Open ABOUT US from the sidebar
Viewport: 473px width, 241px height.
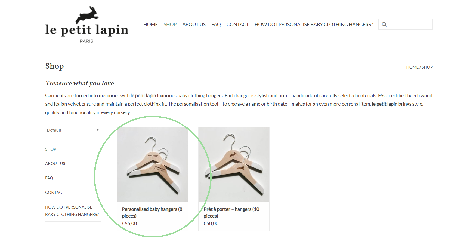click(55, 164)
